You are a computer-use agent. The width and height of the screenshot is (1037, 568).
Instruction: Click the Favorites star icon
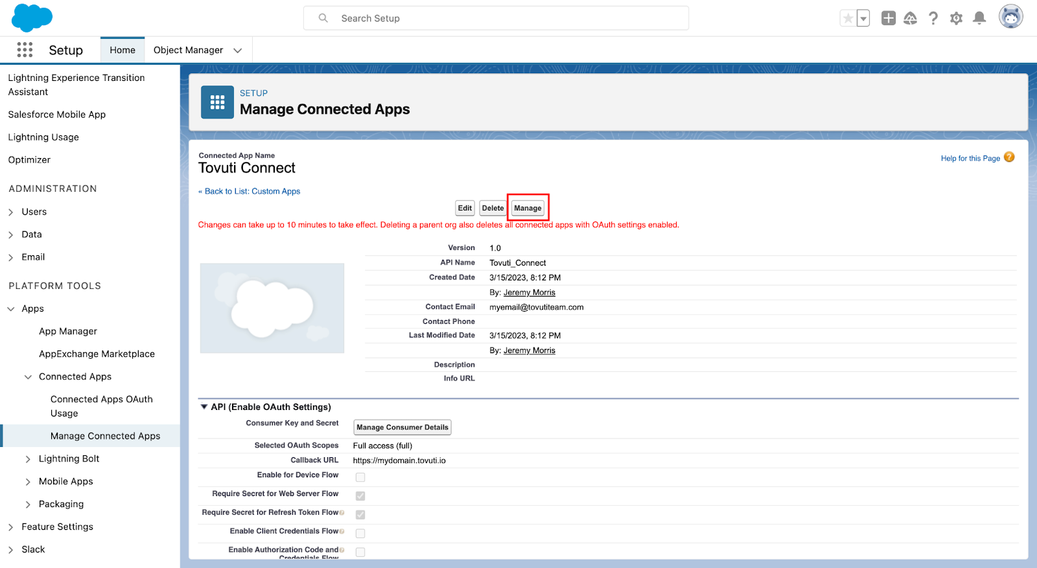click(x=848, y=18)
